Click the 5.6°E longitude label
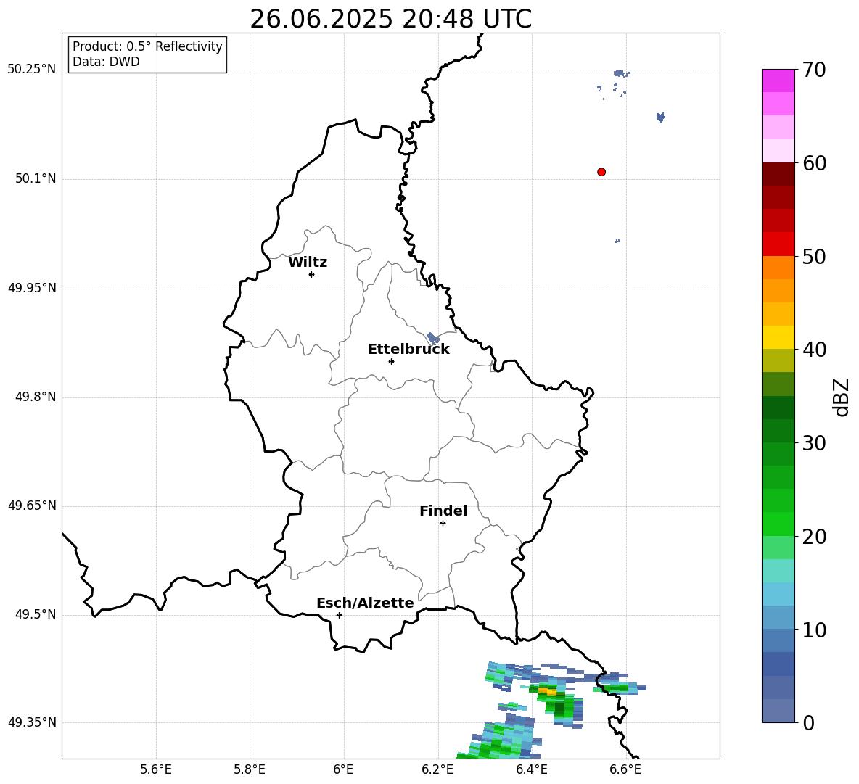This screenshot has height=784, width=859. pos(155,769)
